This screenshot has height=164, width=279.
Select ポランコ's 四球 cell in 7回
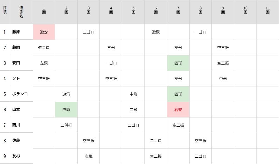[178, 94]
